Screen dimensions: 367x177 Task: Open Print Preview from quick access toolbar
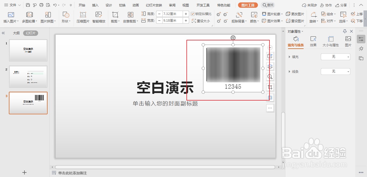click(48, 5)
